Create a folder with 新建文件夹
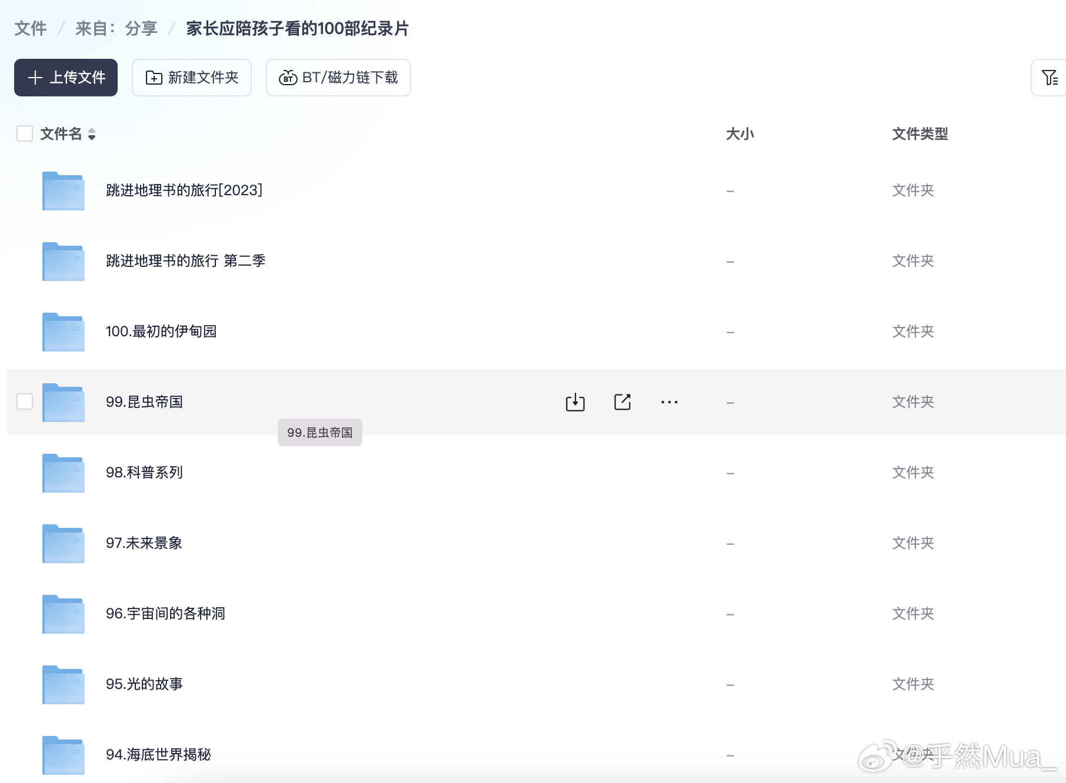1066x783 pixels. click(192, 78)
